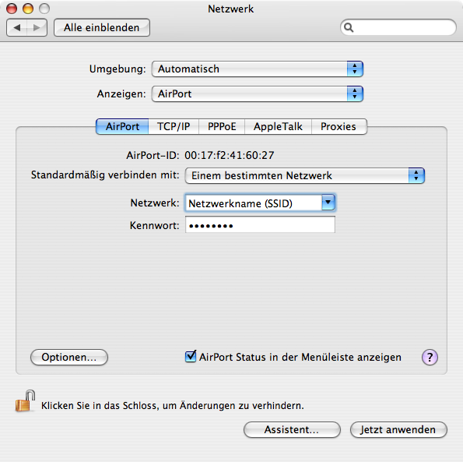
Task: Switch to the TCP/IP tab
Action: 174,126
